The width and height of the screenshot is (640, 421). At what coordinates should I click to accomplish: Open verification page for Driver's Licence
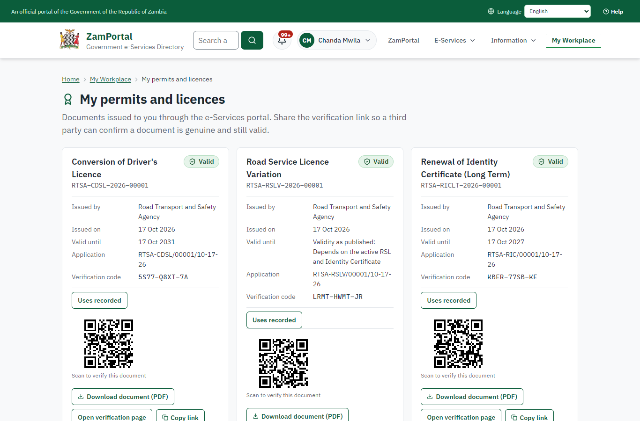pyautogui.click(x=112, y=416)
